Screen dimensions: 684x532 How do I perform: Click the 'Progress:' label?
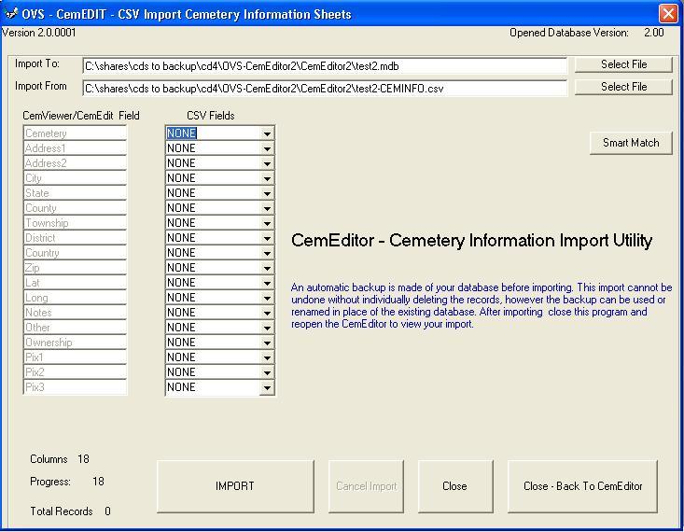click(50, 482)
